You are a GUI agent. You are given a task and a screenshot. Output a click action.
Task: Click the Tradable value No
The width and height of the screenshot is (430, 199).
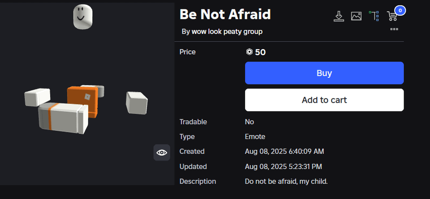[x=249, y=122]
